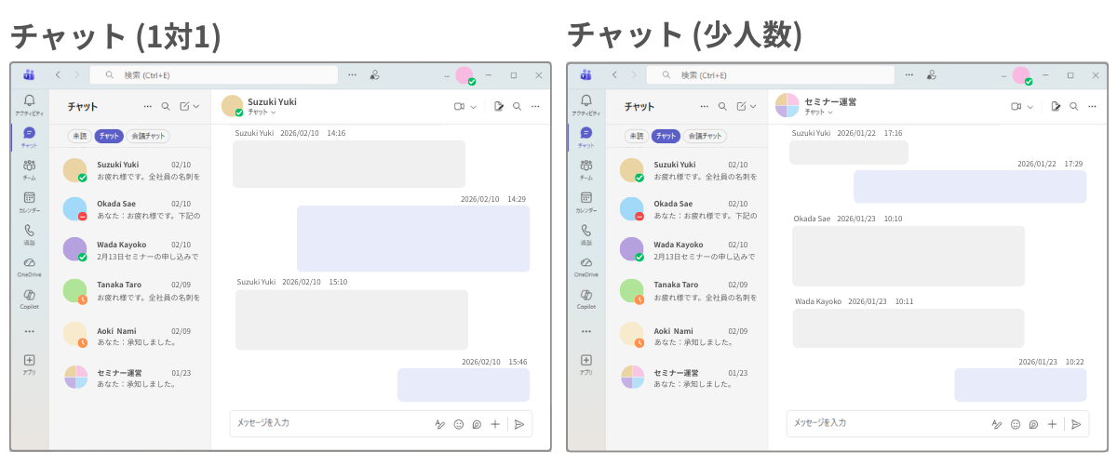The width and height of the screenshot is (1117, 465).
Task: Send the message in the 1対1 window
Action: tap(519, 424)
